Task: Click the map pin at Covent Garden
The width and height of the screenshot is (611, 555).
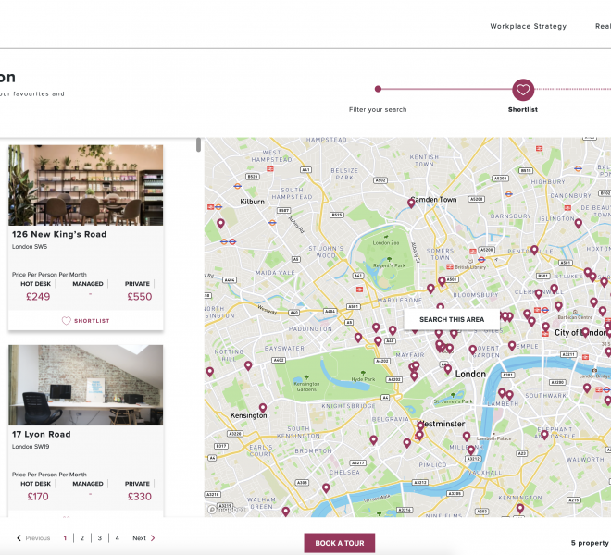Action: [x=473, y=350]
